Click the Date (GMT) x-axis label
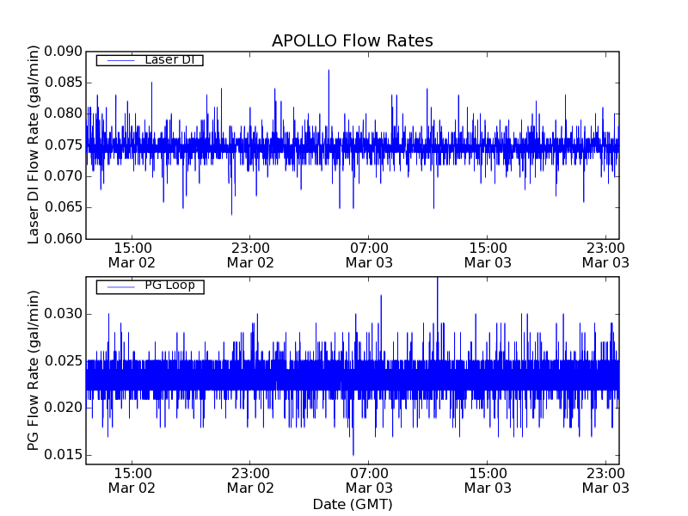Viewport: 688px width, 516px height. pos(352,504)
